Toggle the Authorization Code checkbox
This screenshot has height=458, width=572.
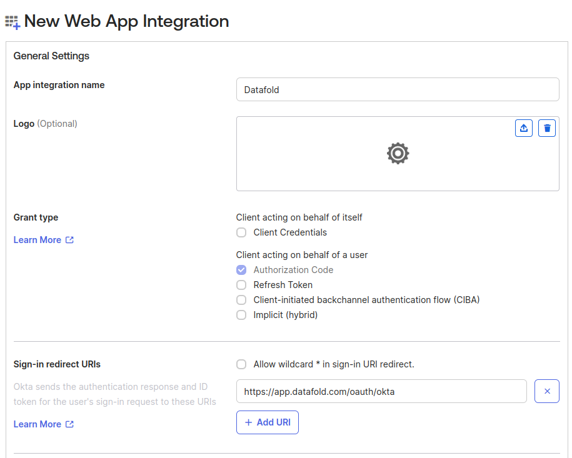pyautogui.click(x=241, y=270)
